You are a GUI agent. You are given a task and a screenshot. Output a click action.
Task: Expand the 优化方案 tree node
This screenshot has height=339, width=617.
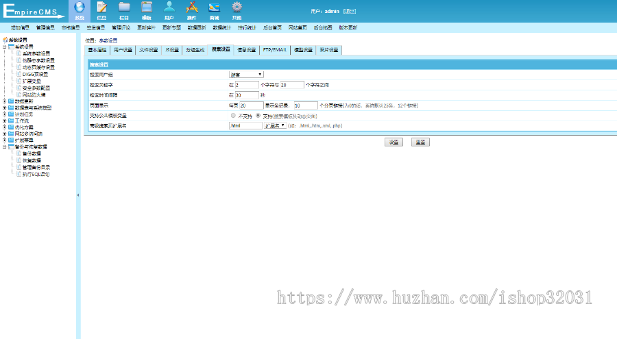coord(4,127)
